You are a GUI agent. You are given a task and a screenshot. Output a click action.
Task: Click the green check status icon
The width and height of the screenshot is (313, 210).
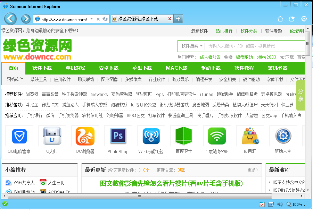click(5, 204)
